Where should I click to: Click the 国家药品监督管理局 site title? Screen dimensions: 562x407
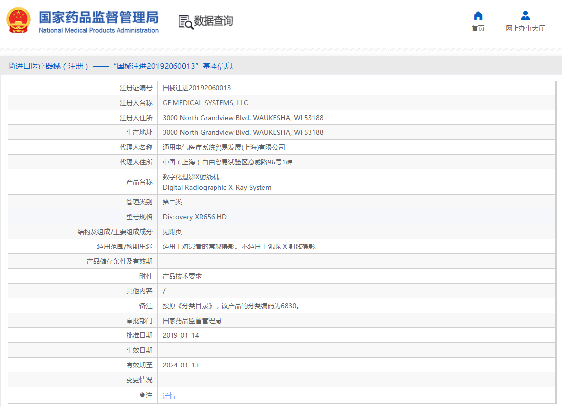pyautogui.click(x=98, y=16)
